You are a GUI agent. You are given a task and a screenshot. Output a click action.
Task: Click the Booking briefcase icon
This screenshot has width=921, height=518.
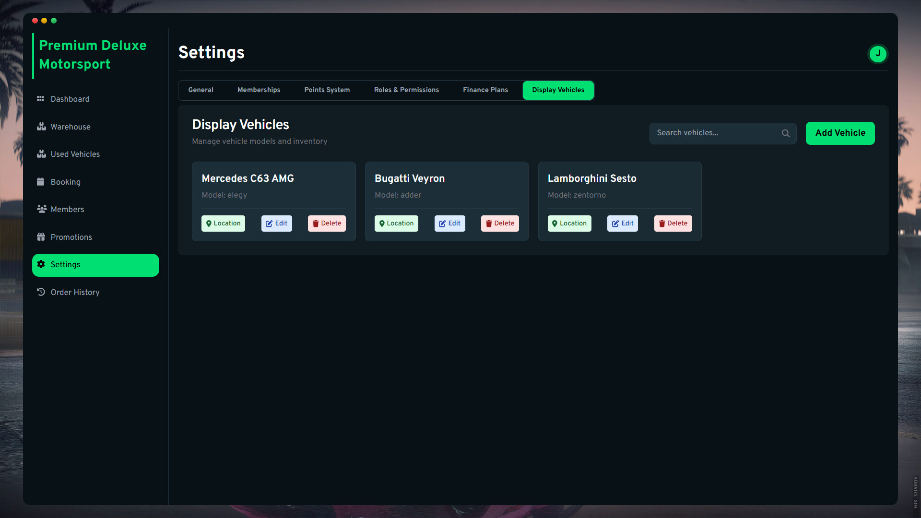41,182
